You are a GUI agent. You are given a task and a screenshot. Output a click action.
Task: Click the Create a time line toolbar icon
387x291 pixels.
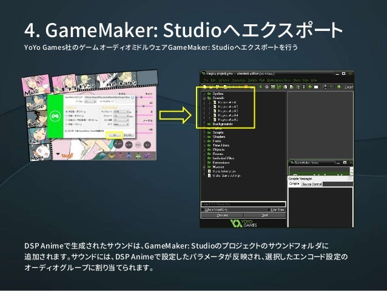click(304, 87)
